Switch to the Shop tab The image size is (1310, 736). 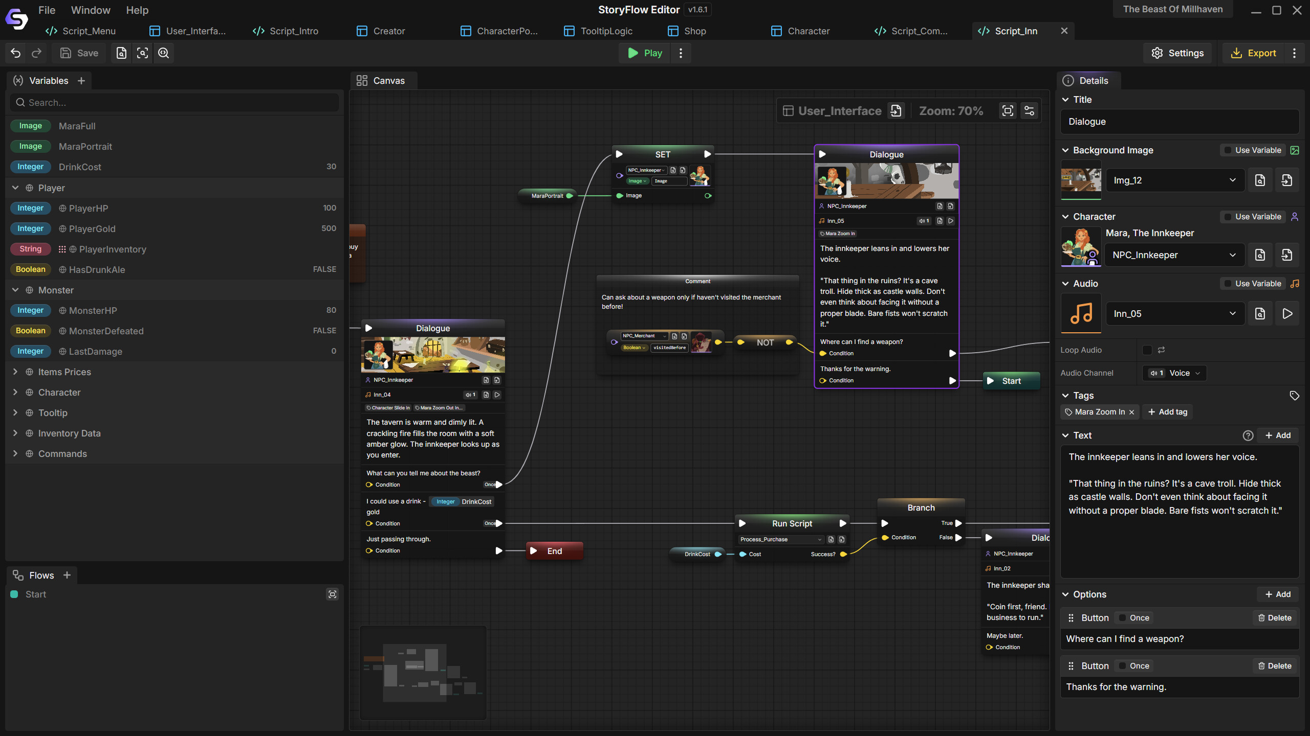(687, 31)
